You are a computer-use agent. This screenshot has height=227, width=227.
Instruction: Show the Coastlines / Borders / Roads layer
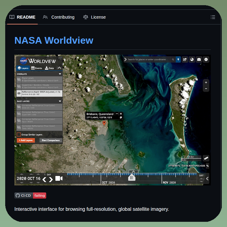pyautogui.click(x=19, y=86)
